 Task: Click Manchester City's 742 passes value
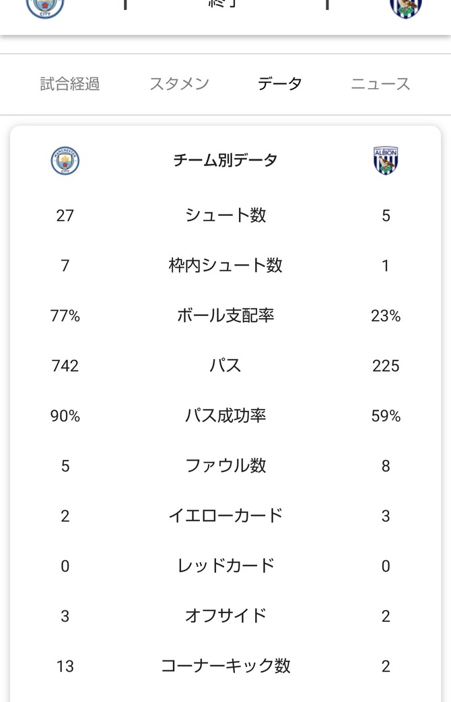click(x=65, y=366)
